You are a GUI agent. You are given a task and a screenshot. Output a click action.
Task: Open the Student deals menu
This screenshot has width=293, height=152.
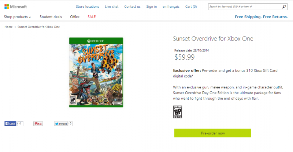[51, 17]
